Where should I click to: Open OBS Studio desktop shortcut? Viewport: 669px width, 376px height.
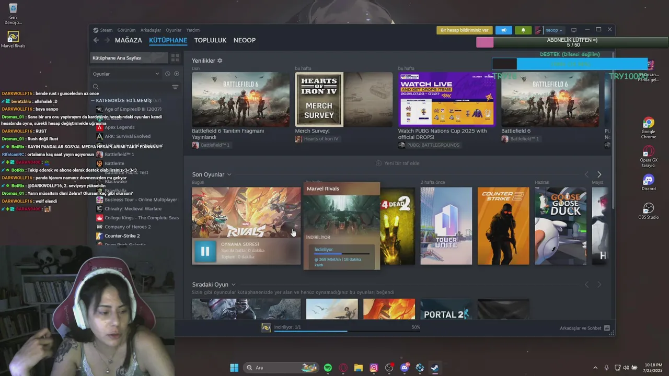649,211
